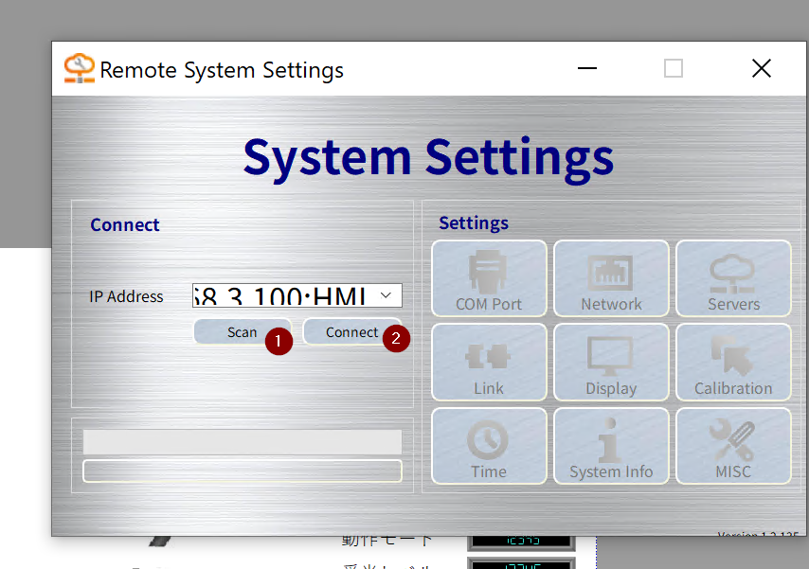The image size is (809, 569).
Task: Open the Link settings
Action: [489, 362]
